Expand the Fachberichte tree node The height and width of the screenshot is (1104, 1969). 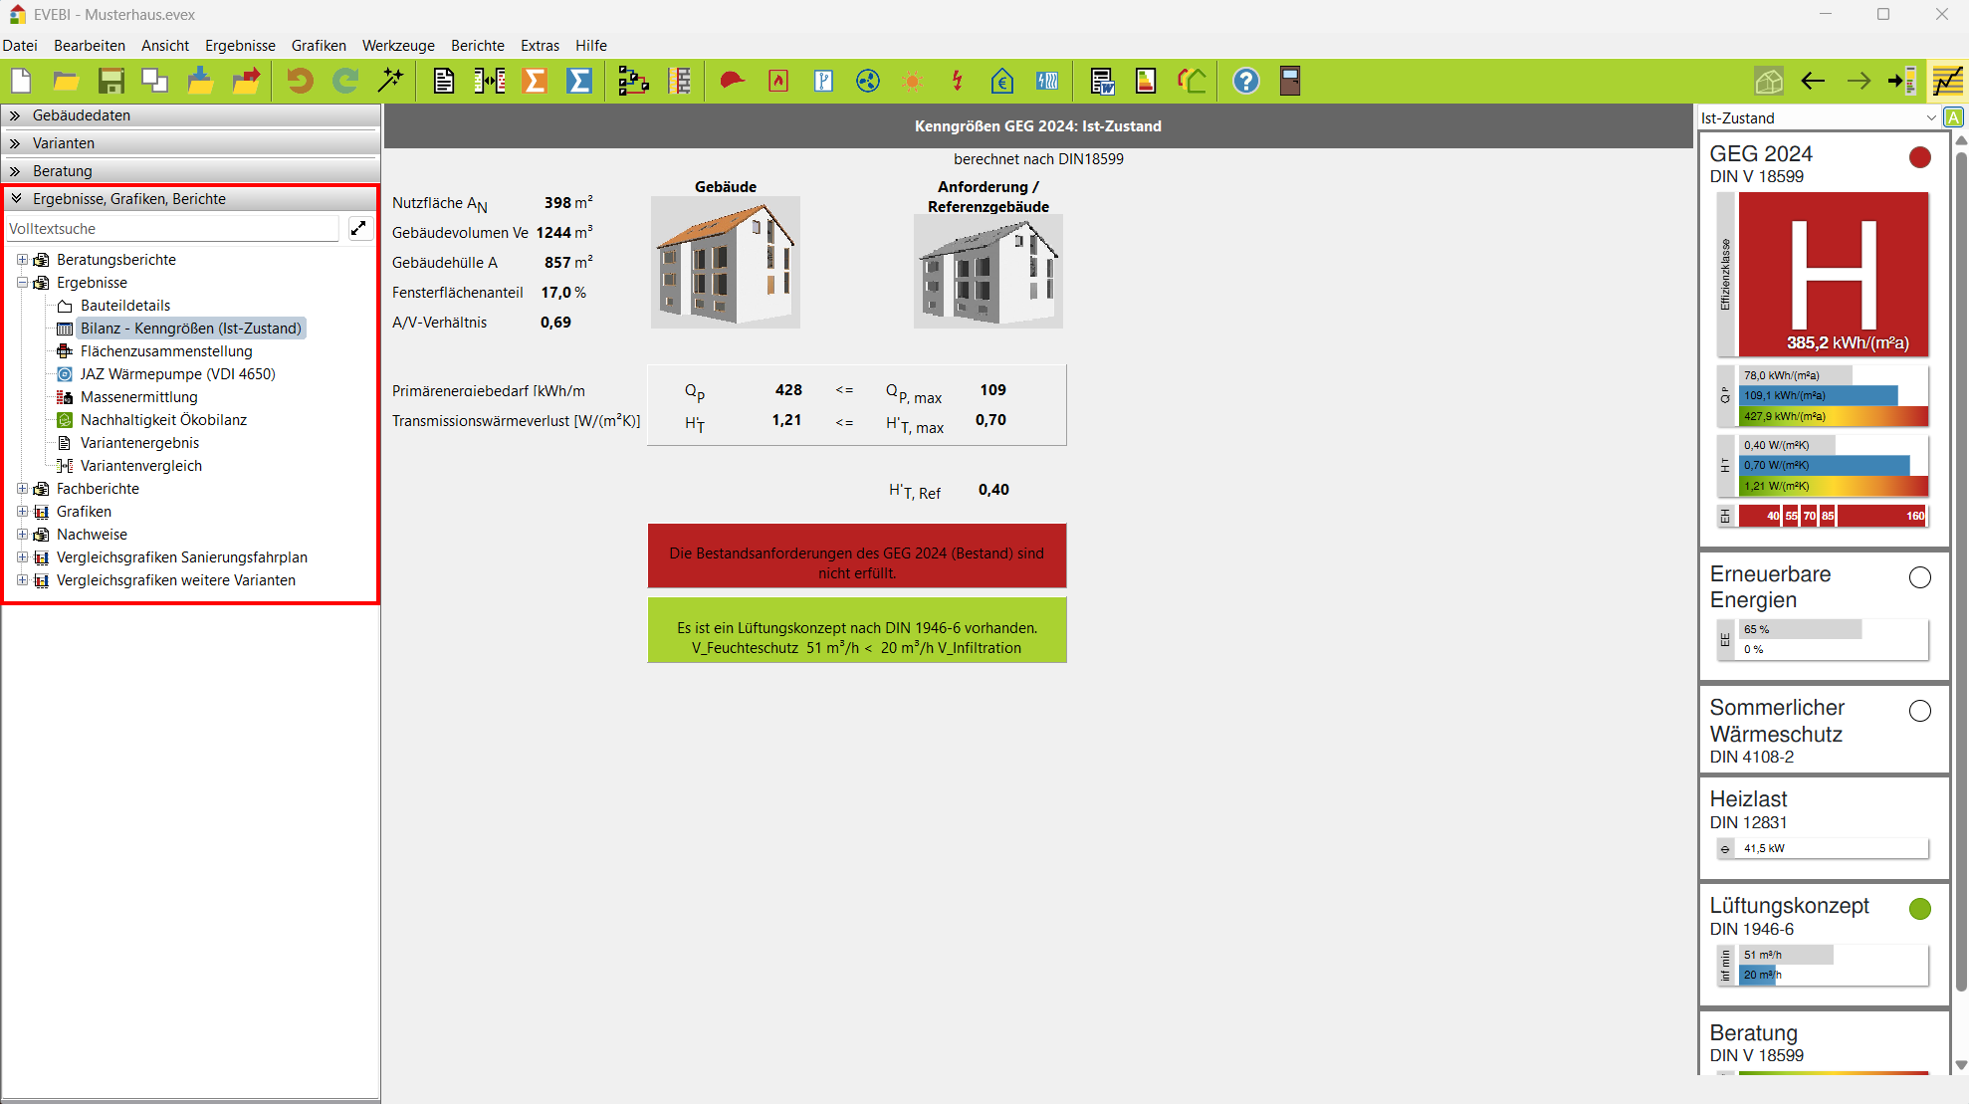pyautogui.click(x=22, y=489)
